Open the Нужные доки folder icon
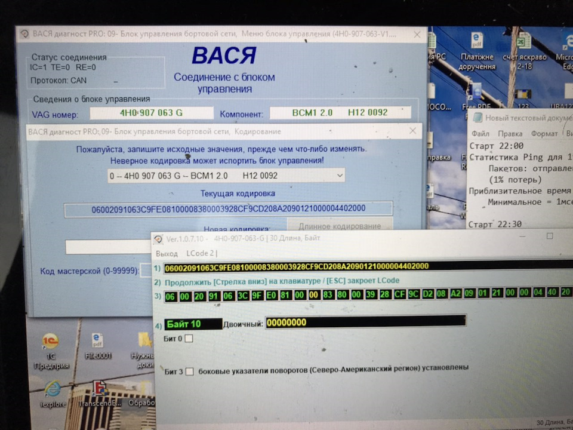The image size is (573, 430). pyautogui.click(x=144, y=351)
